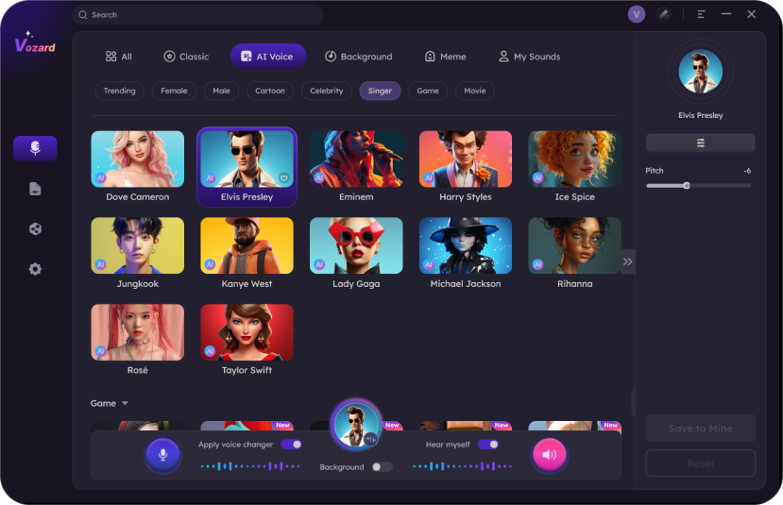Screen dimensions: 783x505
Task: Open the audio file voice changer in sidebar
Action: [35, 189]
